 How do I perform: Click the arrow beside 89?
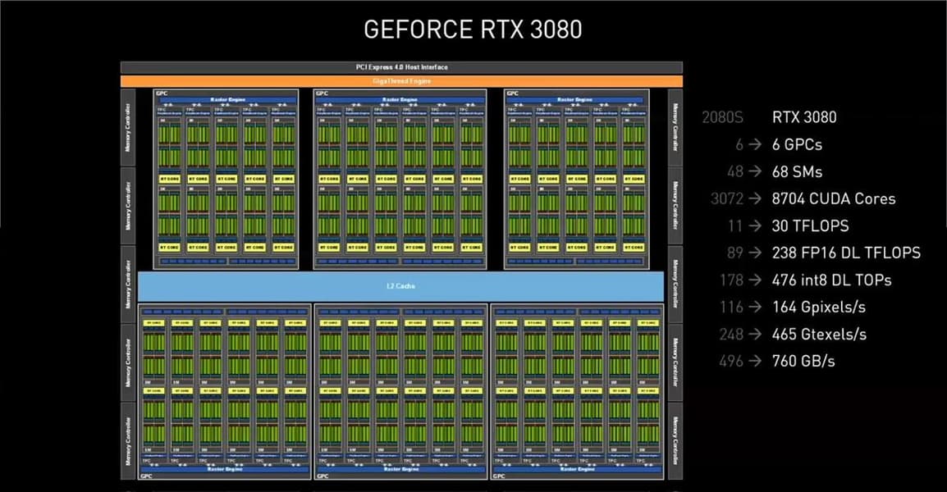tap(755, 253)
